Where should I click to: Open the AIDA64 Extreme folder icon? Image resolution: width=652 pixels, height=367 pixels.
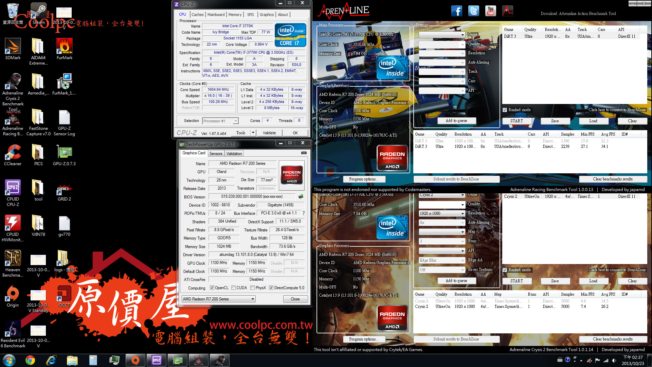click(38, 51)
